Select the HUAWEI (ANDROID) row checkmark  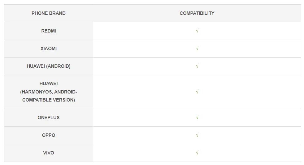coord(197,66)
